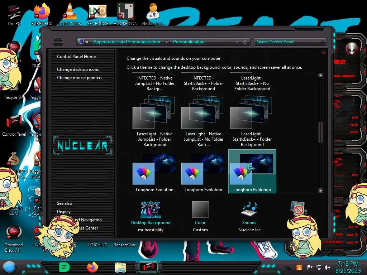Screen dimensions: 367x275
Task: Open the DONT STICK VLC shortcut
Action: pyautogui.click(x=70, y=14)
